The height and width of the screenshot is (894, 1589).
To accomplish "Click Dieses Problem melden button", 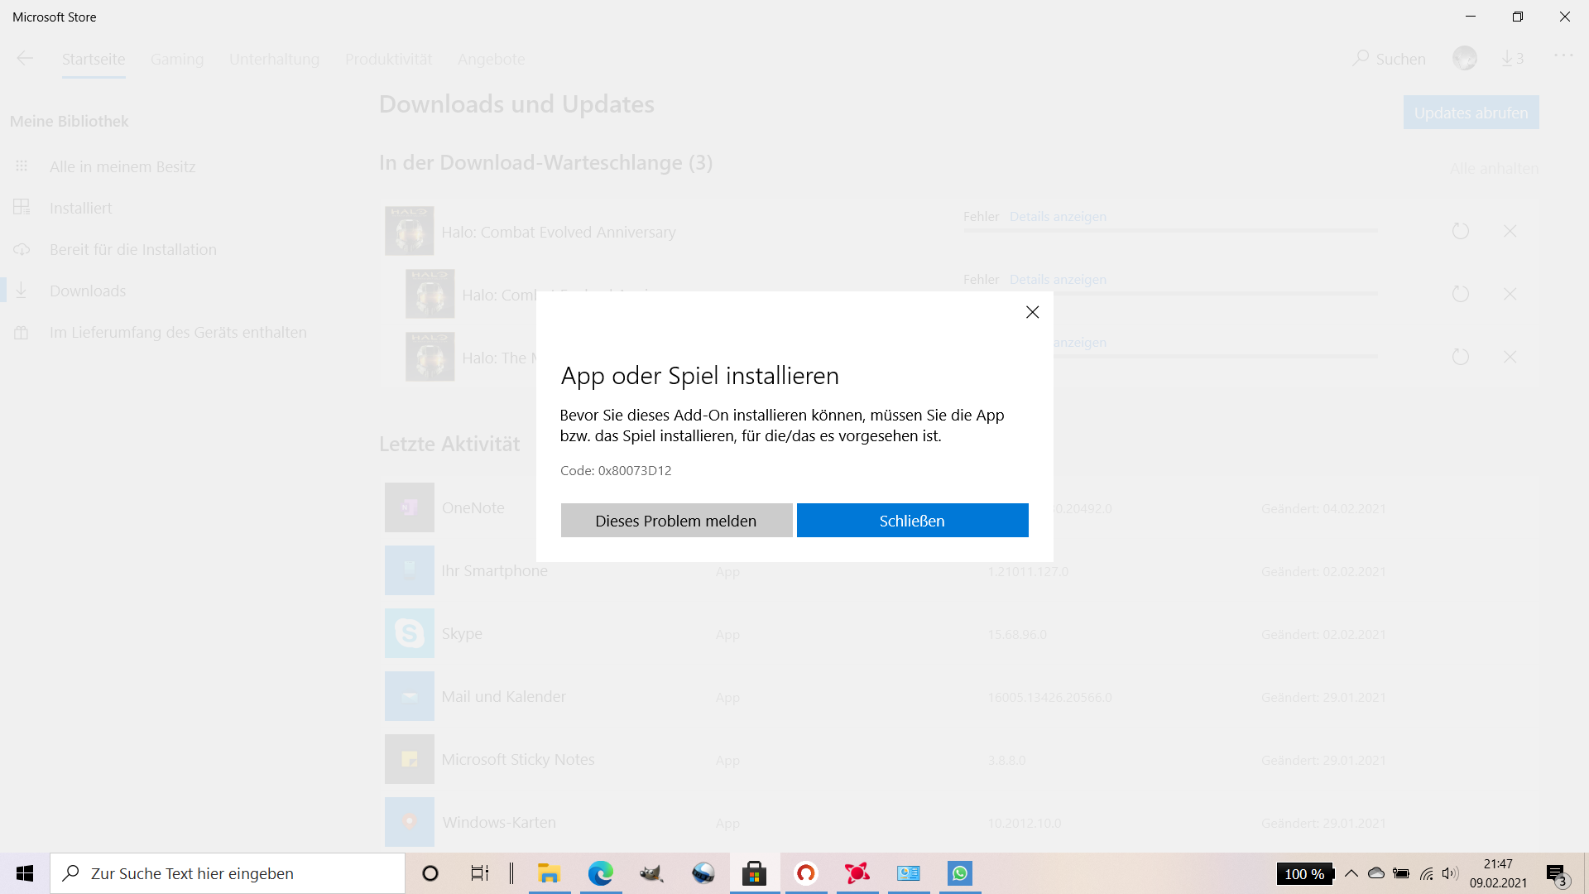I will coord(676,521).
